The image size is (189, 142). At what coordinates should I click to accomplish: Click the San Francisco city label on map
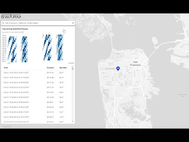pos(135,64)
